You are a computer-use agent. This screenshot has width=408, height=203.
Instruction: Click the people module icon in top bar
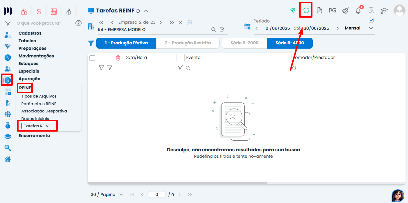pos(24,12)
